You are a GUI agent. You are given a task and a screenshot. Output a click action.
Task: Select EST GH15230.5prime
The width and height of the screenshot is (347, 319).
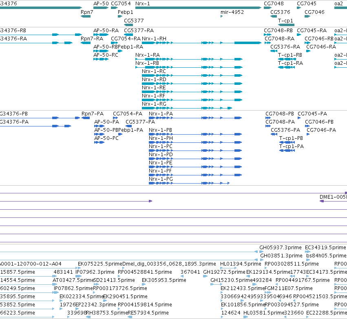(232, 280)
